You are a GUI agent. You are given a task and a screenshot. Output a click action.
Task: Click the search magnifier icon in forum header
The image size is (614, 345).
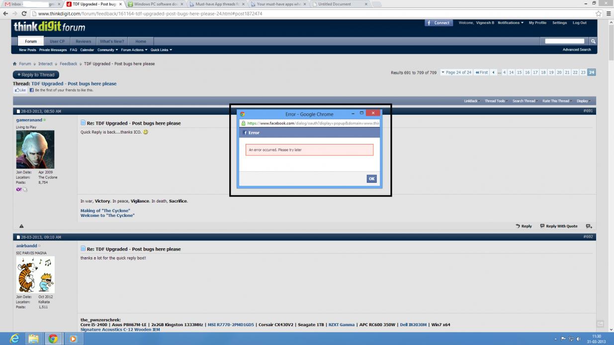pos(593,41)
